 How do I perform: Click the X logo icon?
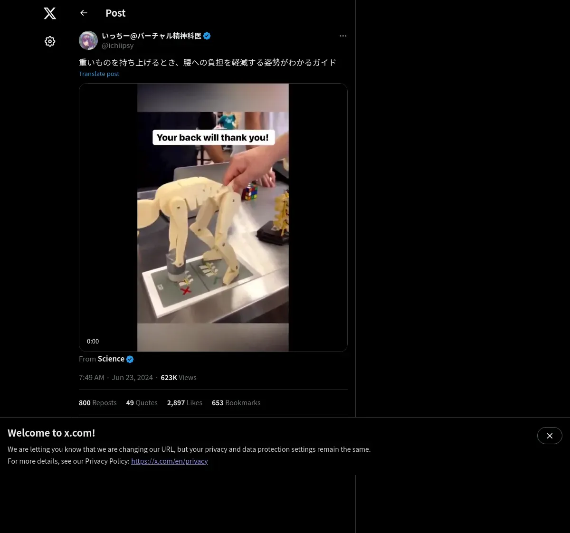point(50,13)
